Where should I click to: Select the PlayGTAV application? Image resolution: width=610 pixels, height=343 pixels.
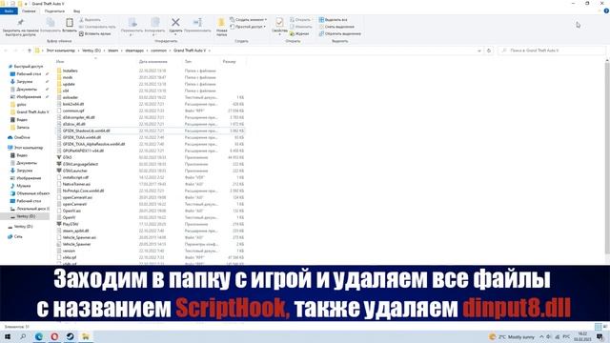(x=71, y=224)
